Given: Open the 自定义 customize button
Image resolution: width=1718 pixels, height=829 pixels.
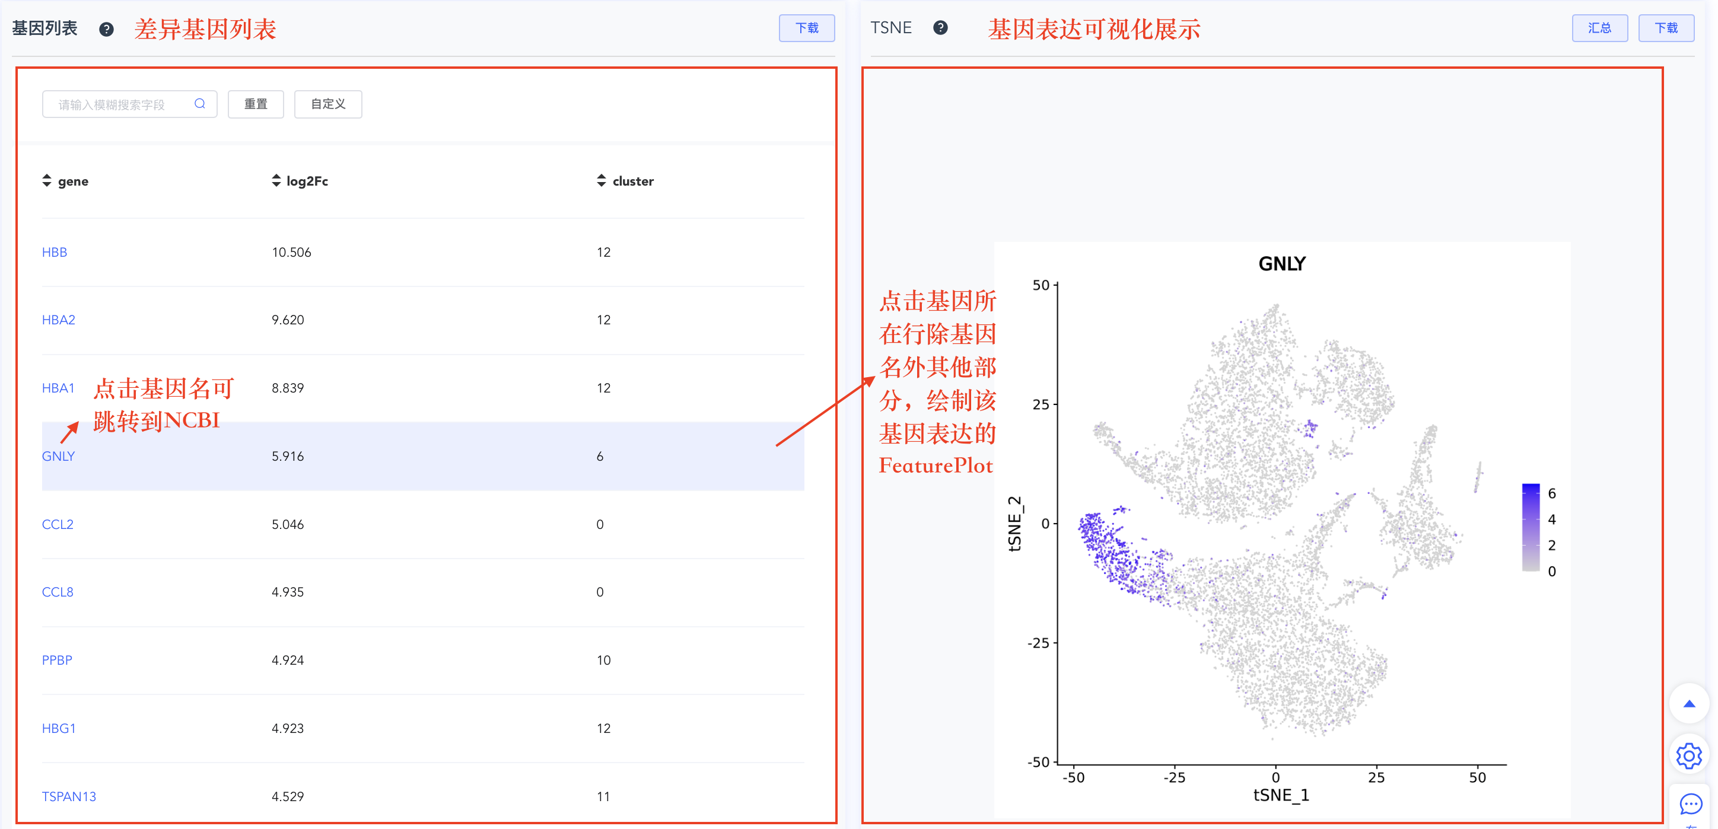Looking at the screenshot, I should [328, 104].
